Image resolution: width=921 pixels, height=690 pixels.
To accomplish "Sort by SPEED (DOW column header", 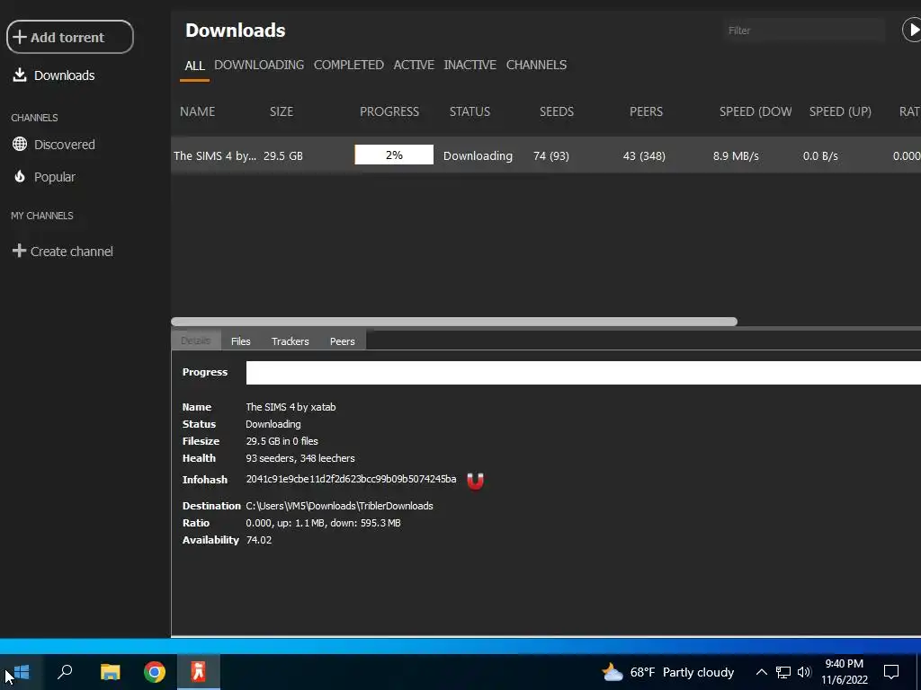I will pos(756,111).
